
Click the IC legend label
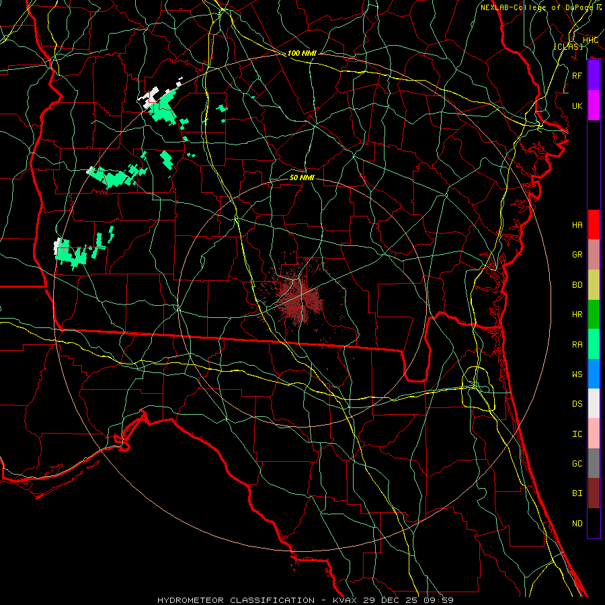point(577,434)
